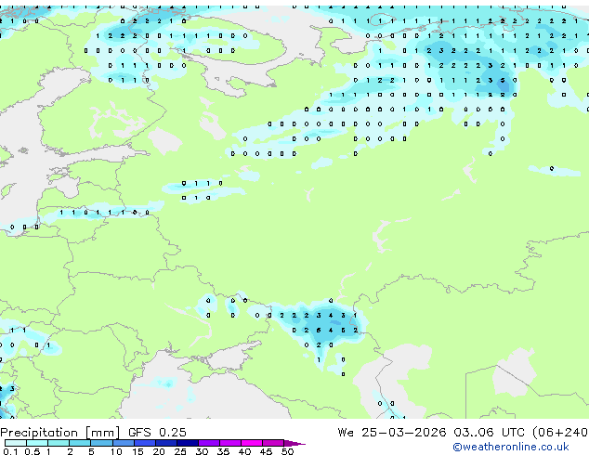Click the '(06+240' forecast offset text
The image size is (589, 455).
point(560,433)
